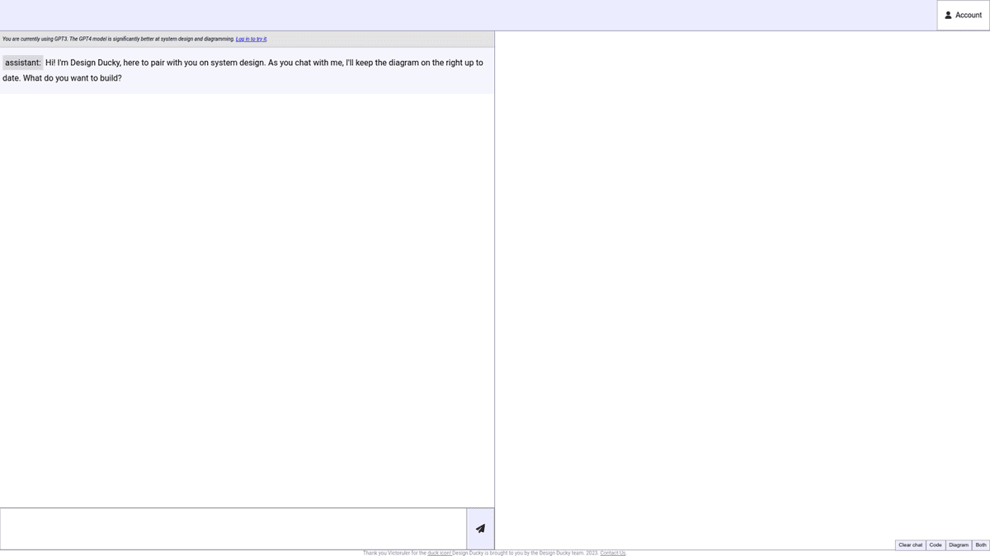Viewport: 990px width, 556px height.
Task: Show Both code and diagram
Action: pyautogui.click(x=980, y=545)
